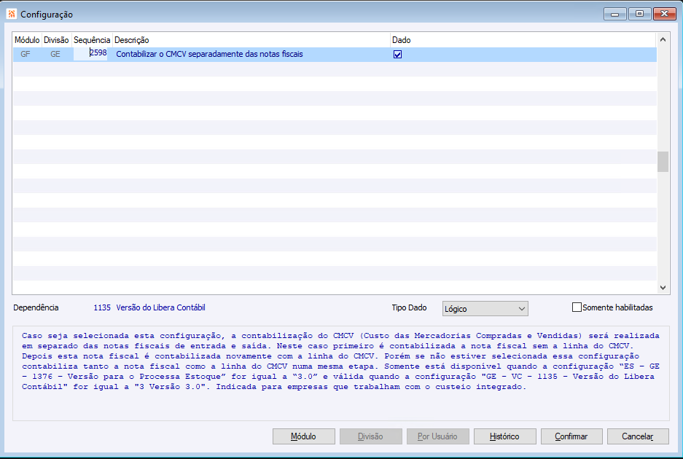Click the scroll up arrow of the grid
Image resolution: width=683 pixels, height=459 pixels.
[x=663, y=39]
